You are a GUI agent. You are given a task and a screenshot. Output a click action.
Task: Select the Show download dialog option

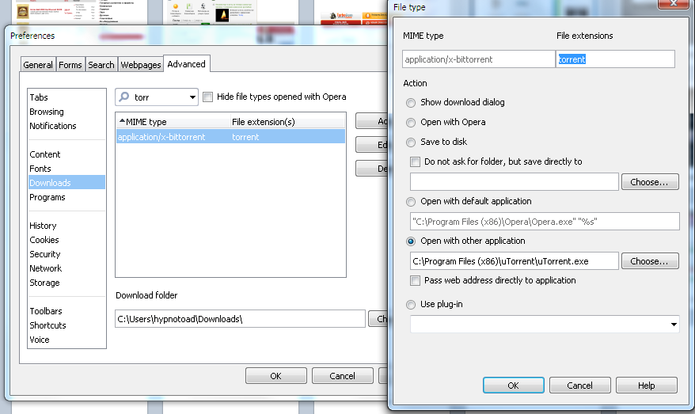[x=411, y=103]
